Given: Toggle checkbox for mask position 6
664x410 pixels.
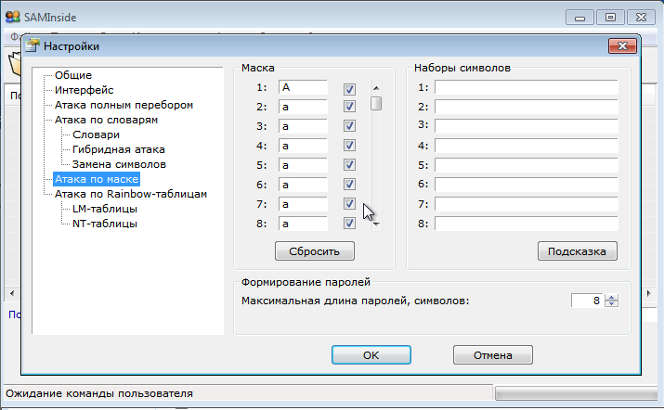Looking at the screenshot, I should pos(349,184).
